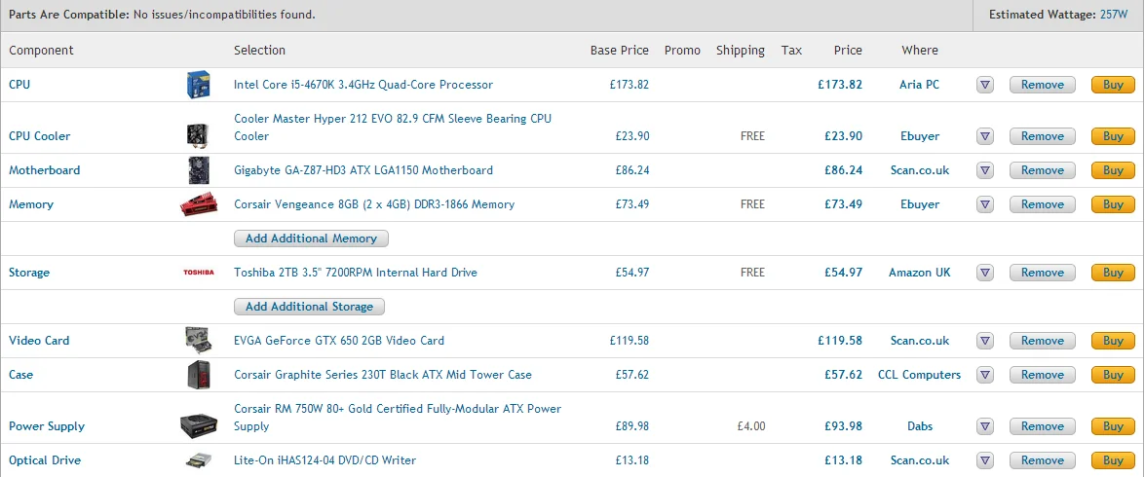Image resolution: width=1145 pixels, height=477 pixels.
Task: Buy the Gigabyte GA-Z87-HD3 motherboard
Action: [1113, 170]
